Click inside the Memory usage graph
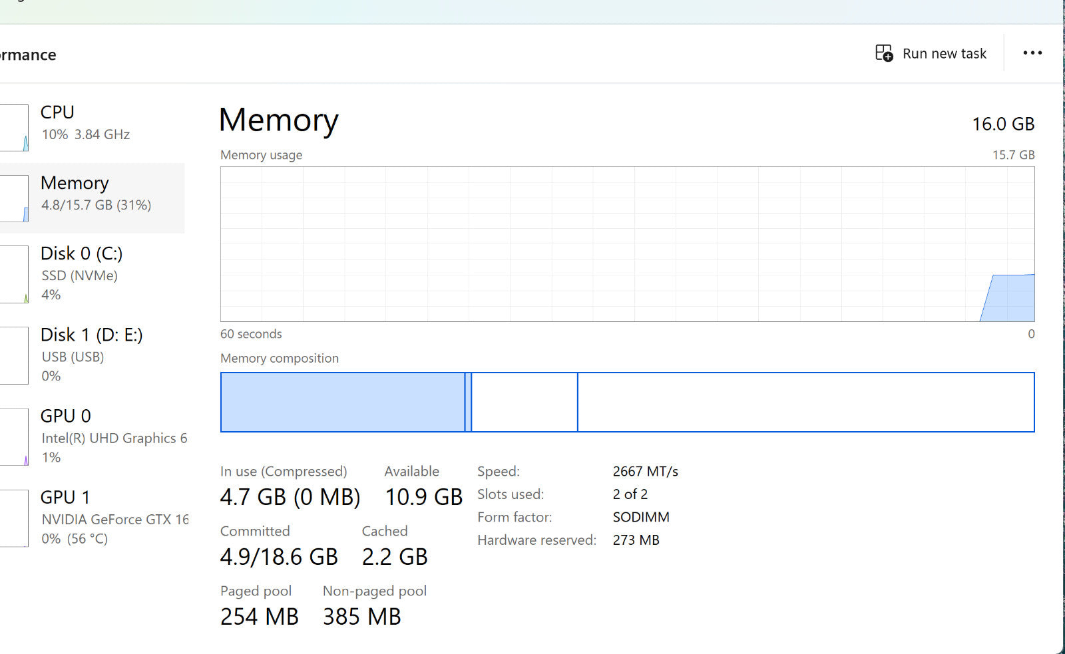Screen dimensions: 1065x654 (627, 244)
